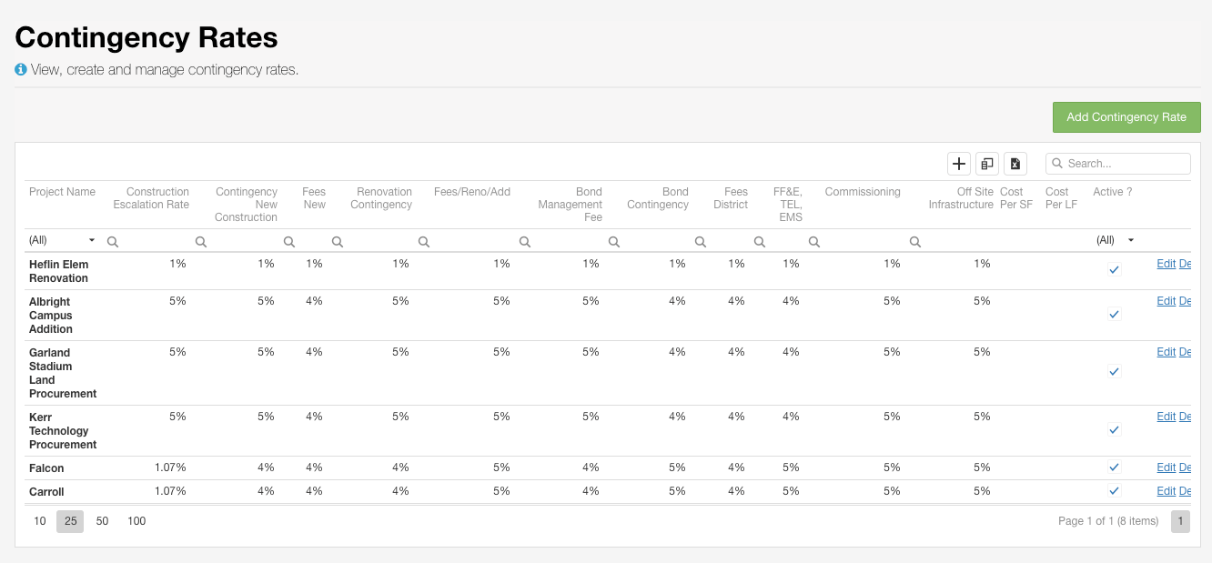
Task: Sort by the Construction Escalation Rate column header
Action: [151, 197]
